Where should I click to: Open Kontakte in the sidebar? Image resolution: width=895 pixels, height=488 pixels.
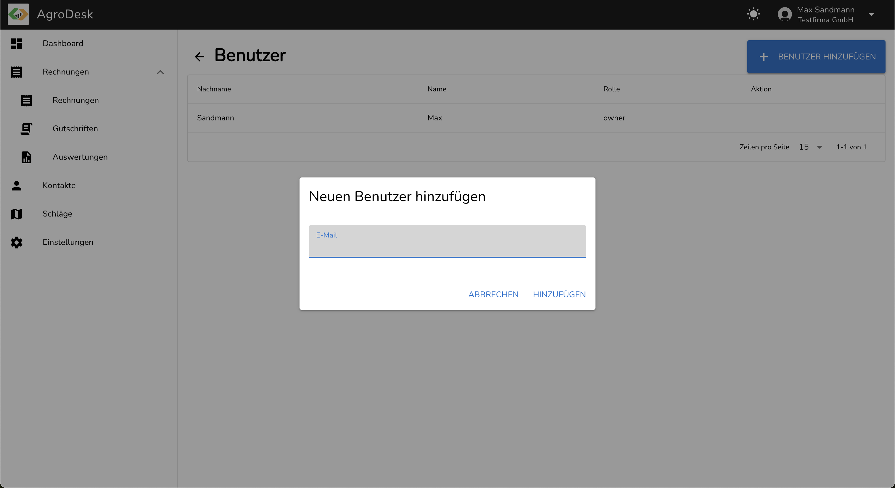[59, 185]
